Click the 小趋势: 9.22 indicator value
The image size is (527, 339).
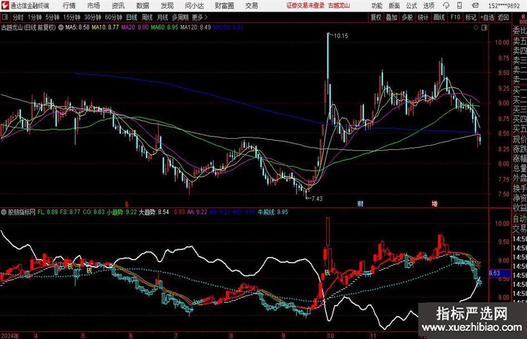tap(122, 212)
